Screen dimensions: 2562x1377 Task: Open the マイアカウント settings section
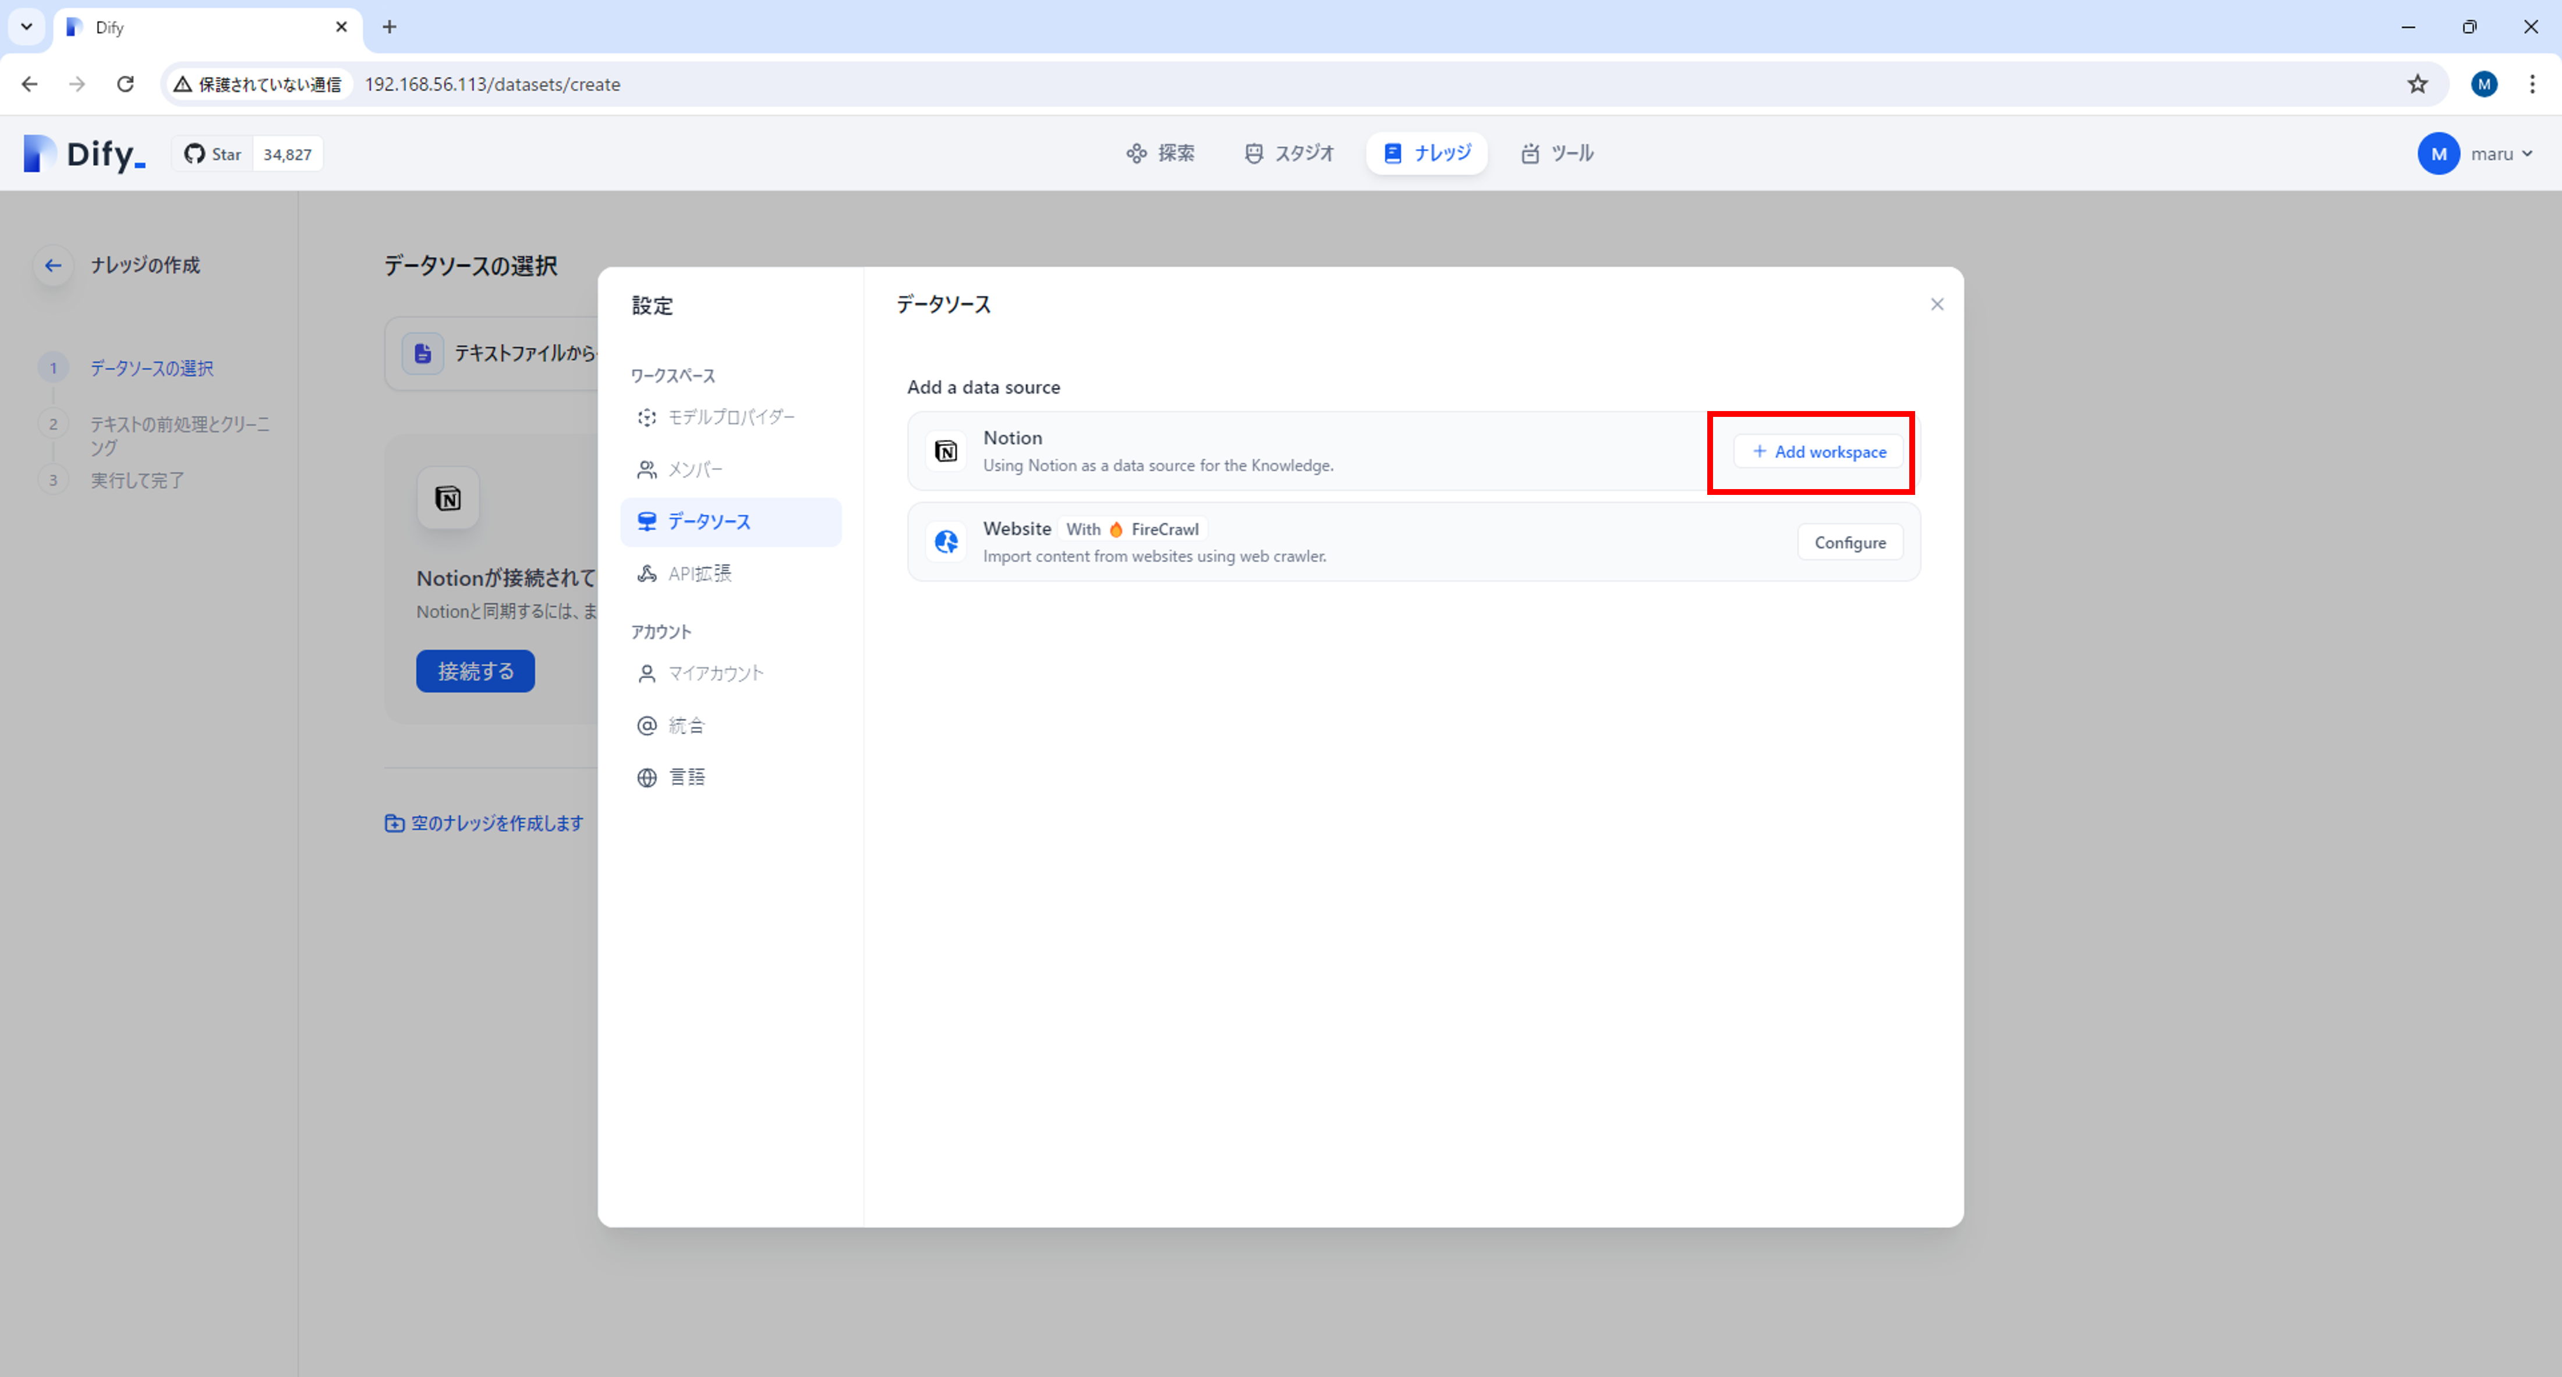715,673
